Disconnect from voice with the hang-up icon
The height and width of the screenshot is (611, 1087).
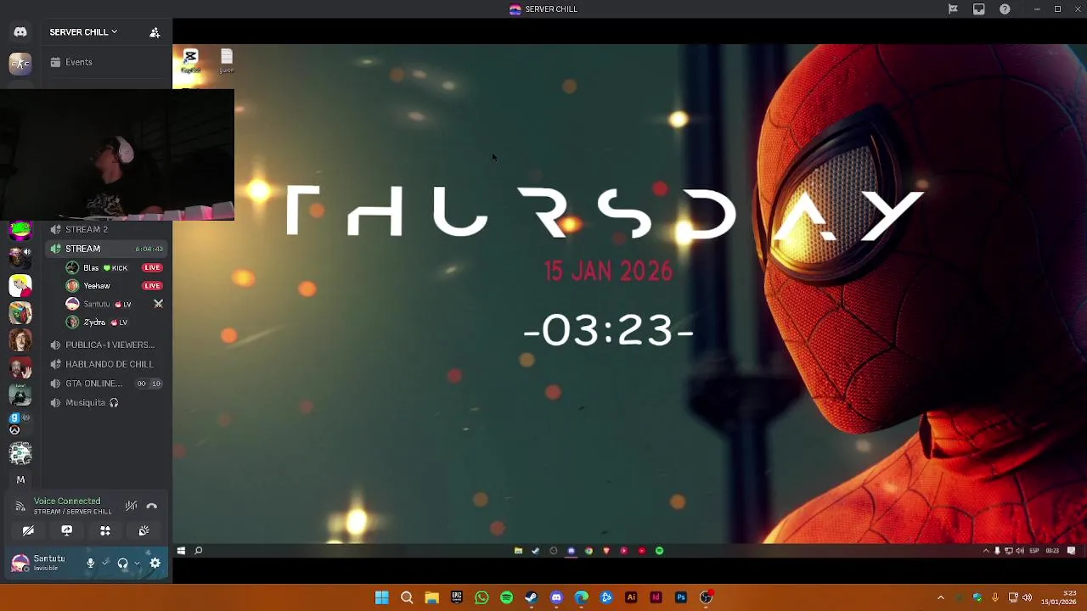(152, 507)
